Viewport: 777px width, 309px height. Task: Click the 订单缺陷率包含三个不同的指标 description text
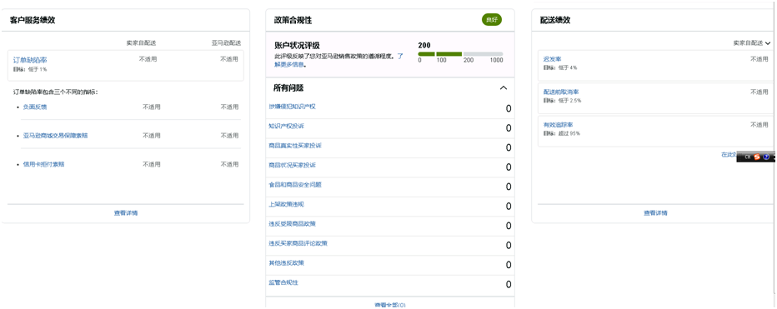[x=56, y=92]
